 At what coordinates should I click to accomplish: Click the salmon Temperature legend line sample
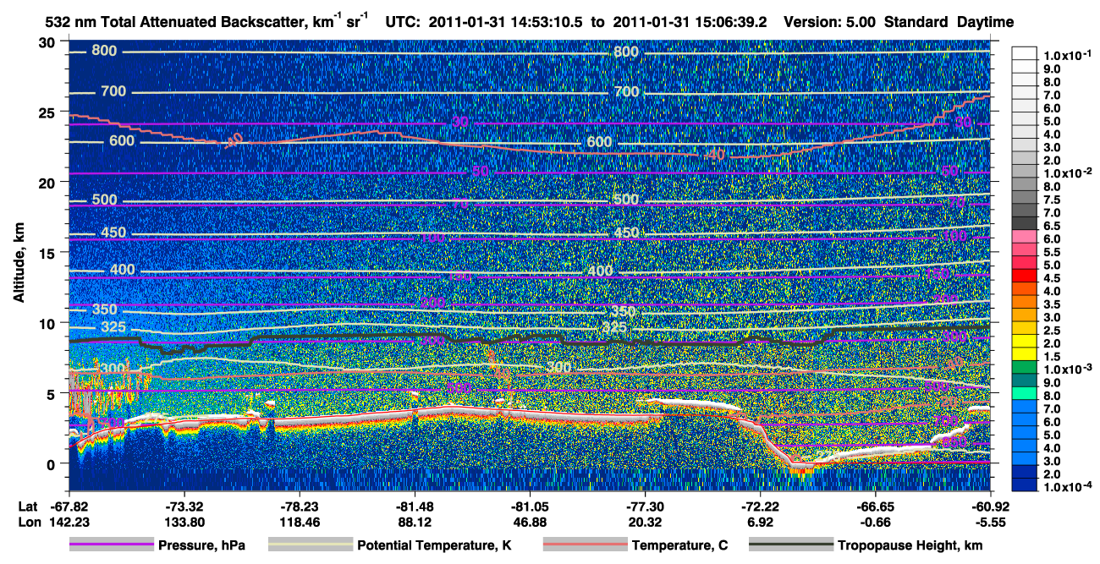click(x=585, y=545)
